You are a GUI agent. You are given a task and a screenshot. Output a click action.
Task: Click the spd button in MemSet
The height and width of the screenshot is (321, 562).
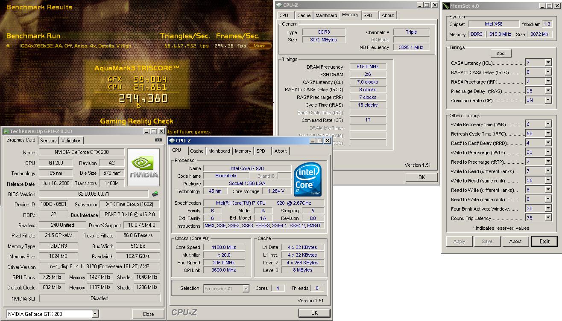tap(501, 53)
